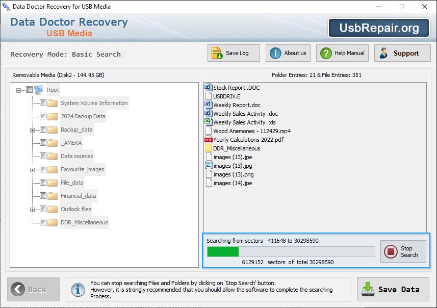Check the DDR_Miscellaneous tree checkbox
The height and width of the screenshot is (308, 437).
click(43, 222)
